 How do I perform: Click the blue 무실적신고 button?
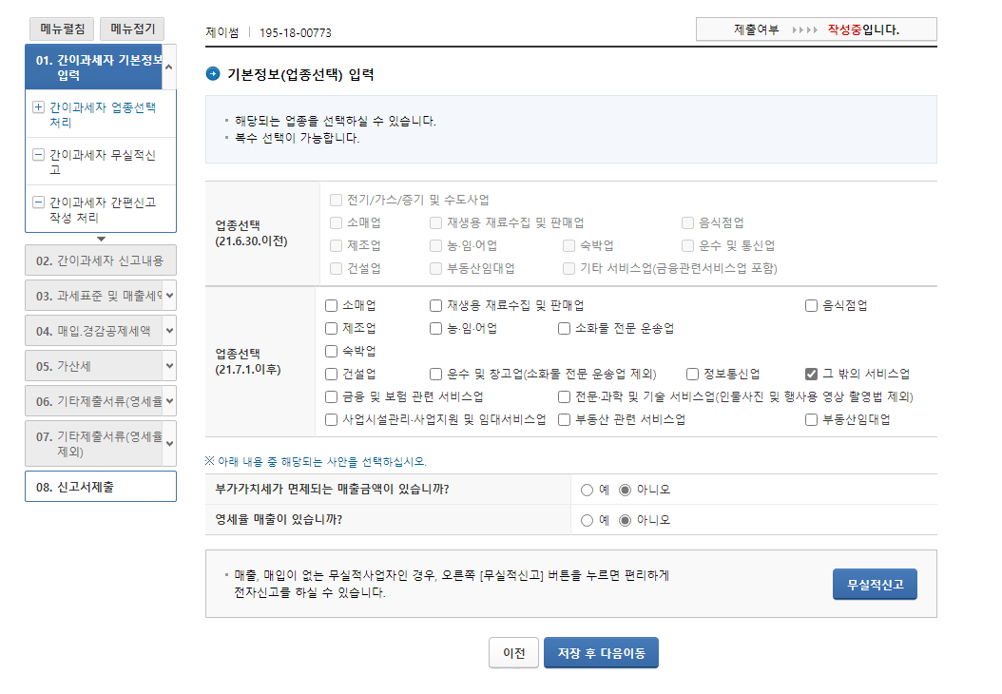tap(874, 584)
